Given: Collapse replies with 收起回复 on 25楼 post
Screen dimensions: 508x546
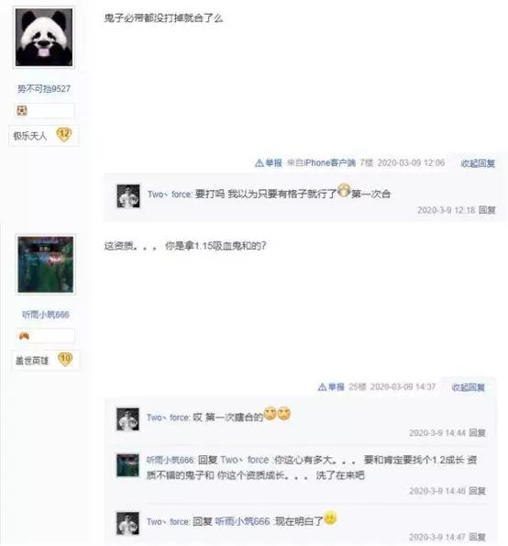Looking at the screenshot, I should coord(468,387).
